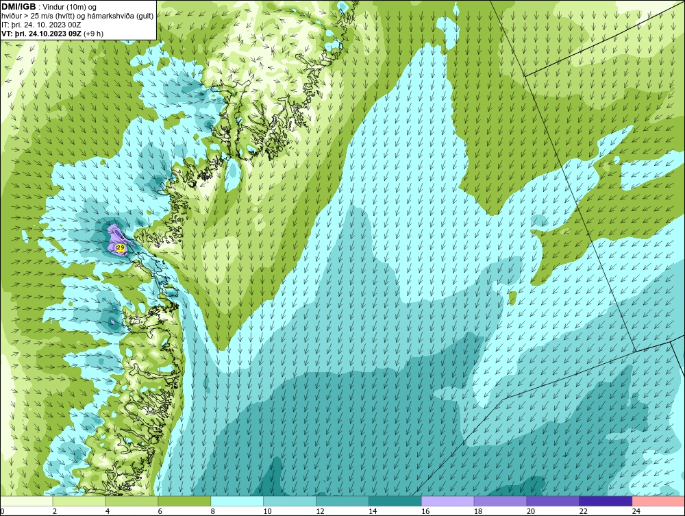
Task: Select the teal 12–14 m/s legend swatch
Action: (x=342, y=501)
